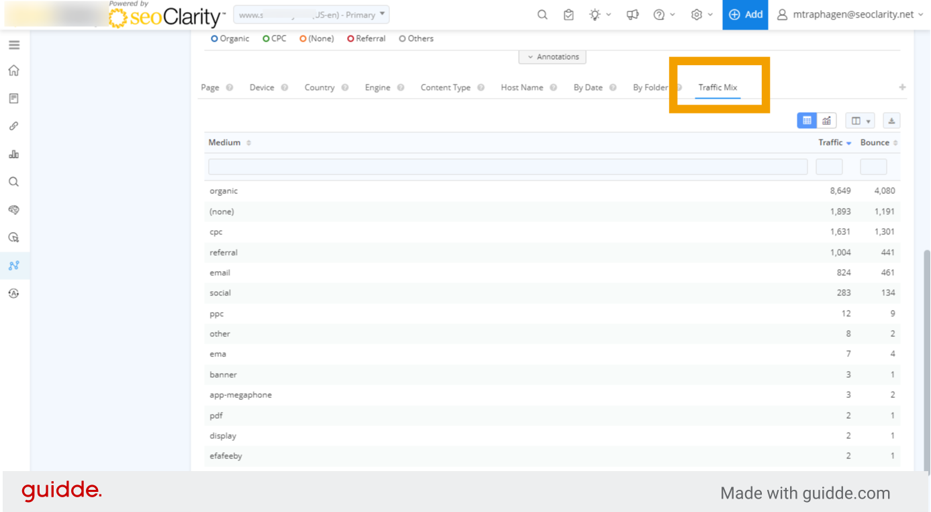931x512 pixels.
Task: Open the column chooser dropdown
Action: [x=860, y=121]
